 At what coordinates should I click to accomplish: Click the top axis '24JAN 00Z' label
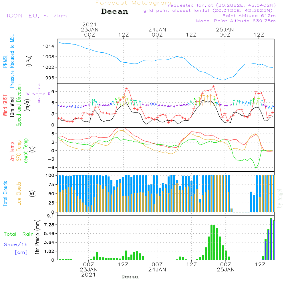point(157,32)
